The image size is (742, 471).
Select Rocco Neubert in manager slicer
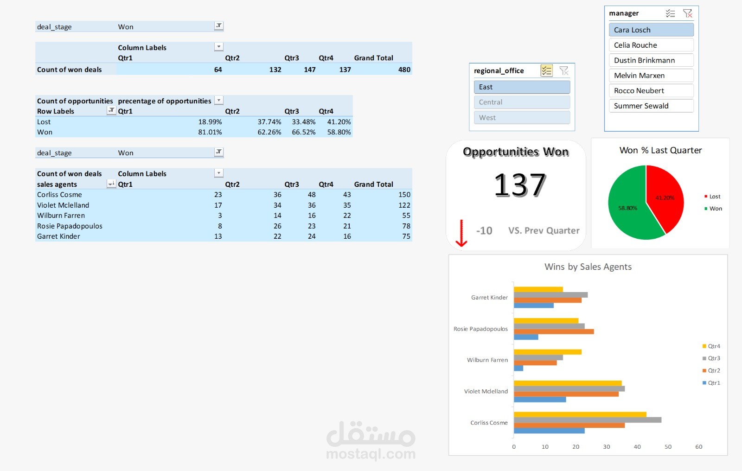point(651,91)
